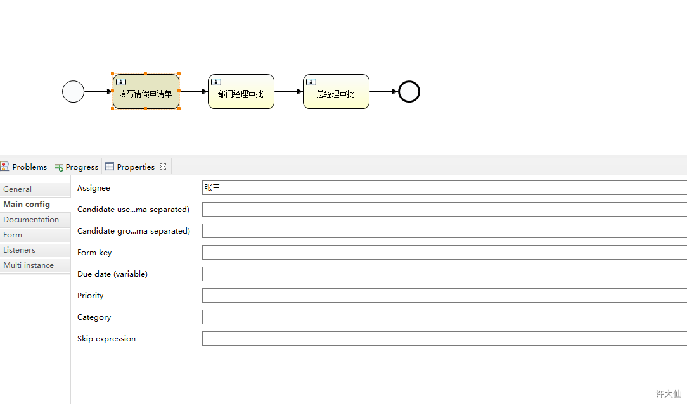
Task: Select the sequence flow between 部门经理审批 and 总经理审批
Action: click(x=289, y=91)
